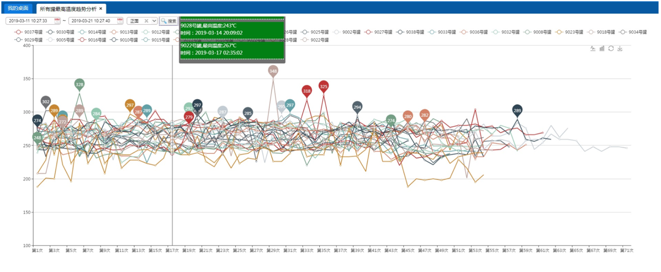This screenshot has height=272, width=661.
Task: Save chart as image download icon
Action: pyautogui.click(x=620, y=49)
